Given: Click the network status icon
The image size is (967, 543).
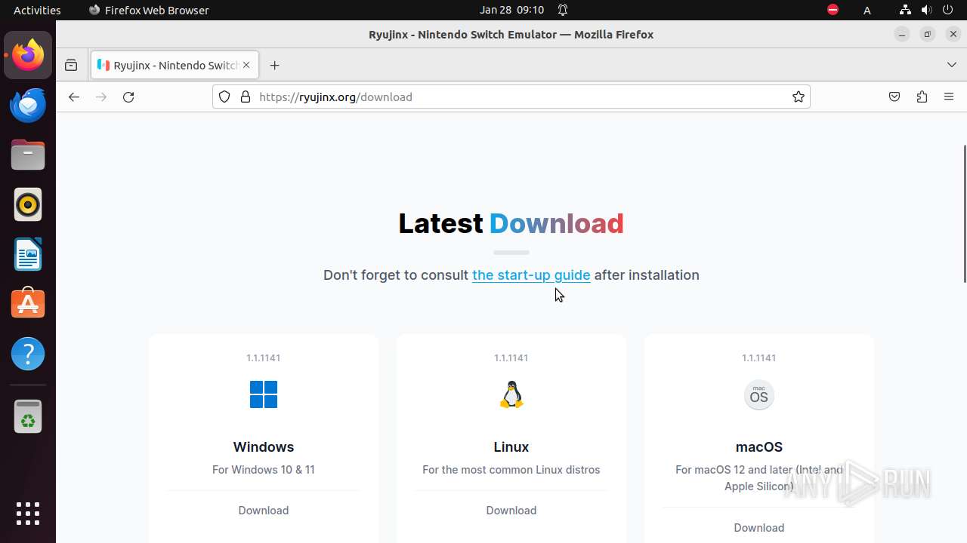Looking at the screenshot, I should click(905, 10).
